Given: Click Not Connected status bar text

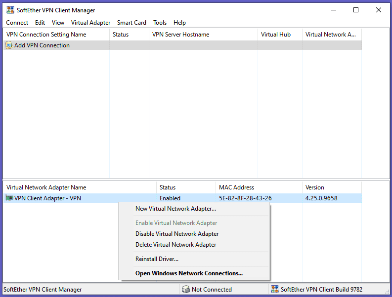Looking at the screenshot, I should (212, 290).
